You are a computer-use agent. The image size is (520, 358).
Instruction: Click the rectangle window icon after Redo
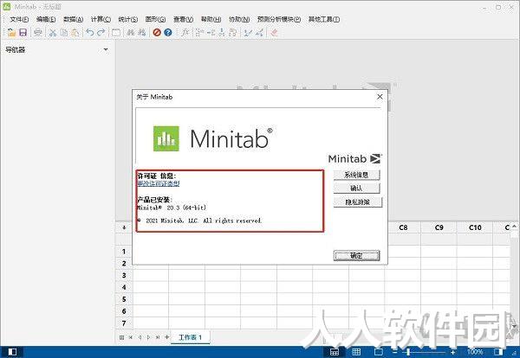tap(116, 32)
